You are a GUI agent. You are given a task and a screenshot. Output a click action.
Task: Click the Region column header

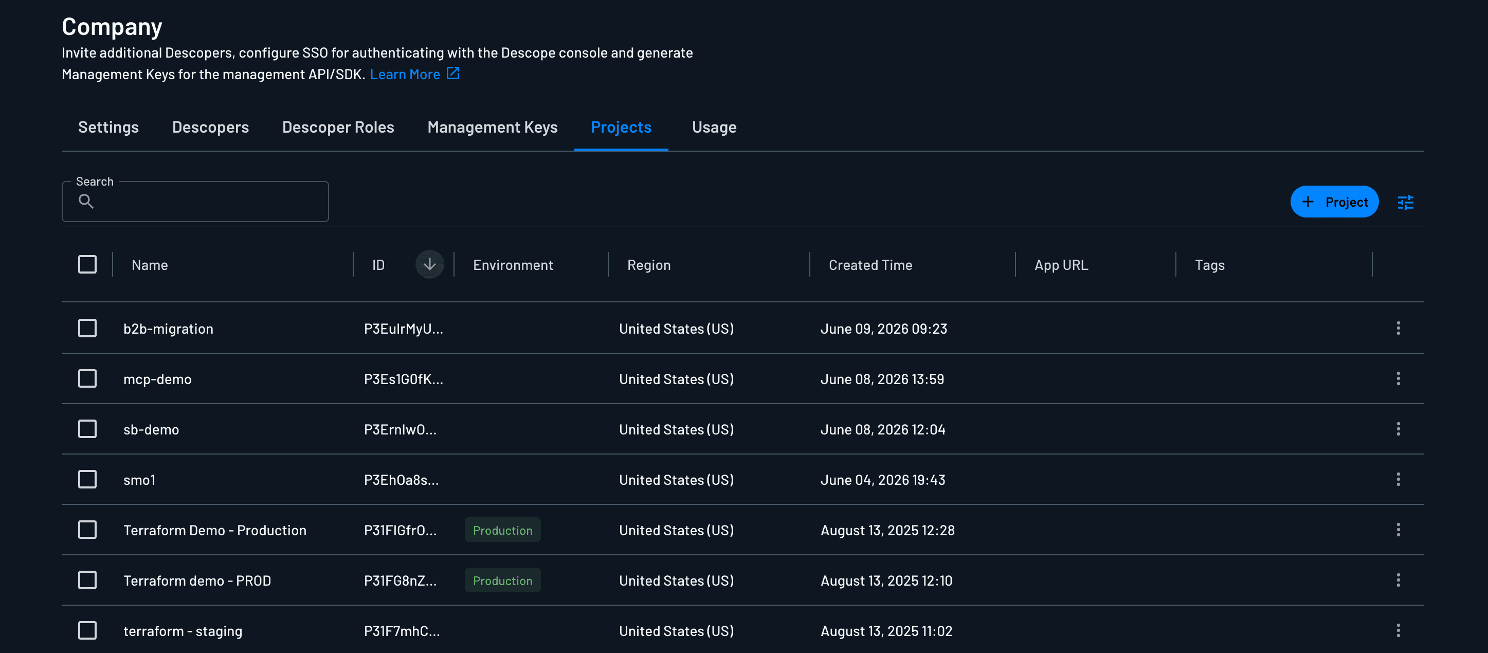pos(649,265)
